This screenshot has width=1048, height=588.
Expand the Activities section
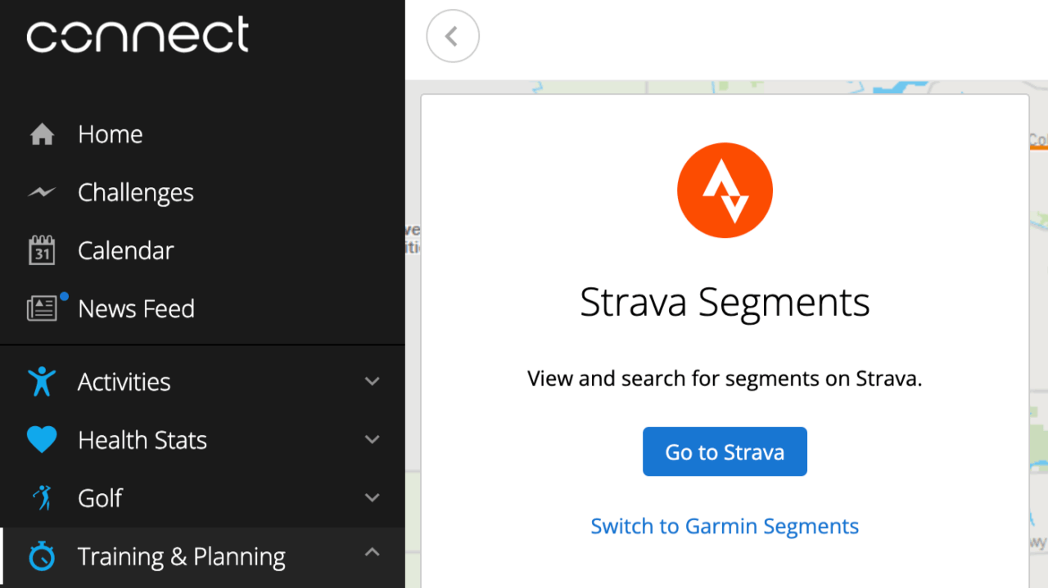click(x=373, y=381)
